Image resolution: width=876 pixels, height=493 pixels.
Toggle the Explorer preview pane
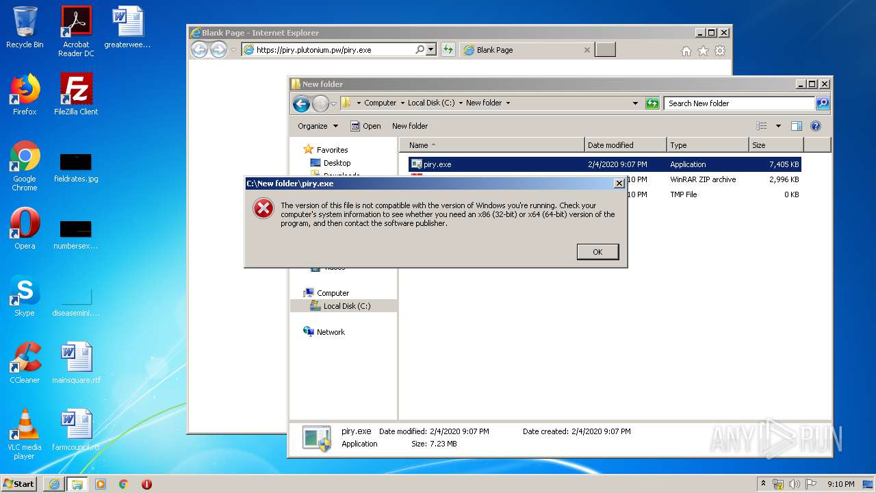coord(797,126)
